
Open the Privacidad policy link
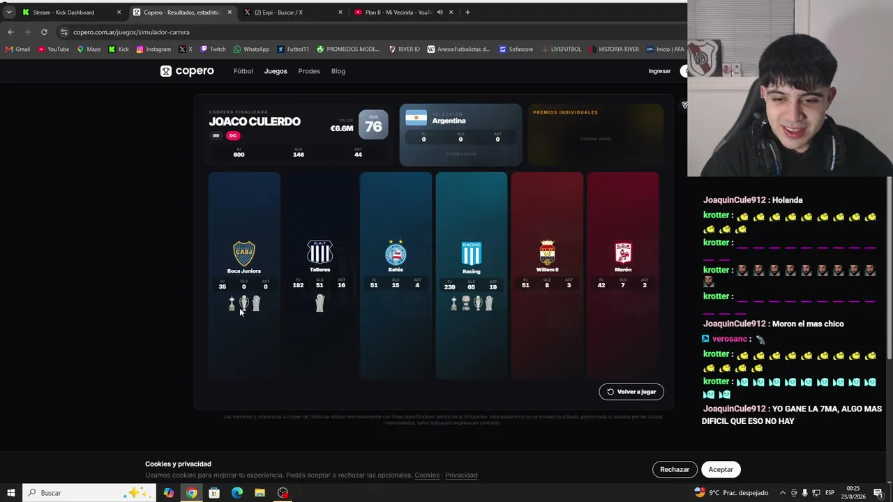[x=461, y=476]
